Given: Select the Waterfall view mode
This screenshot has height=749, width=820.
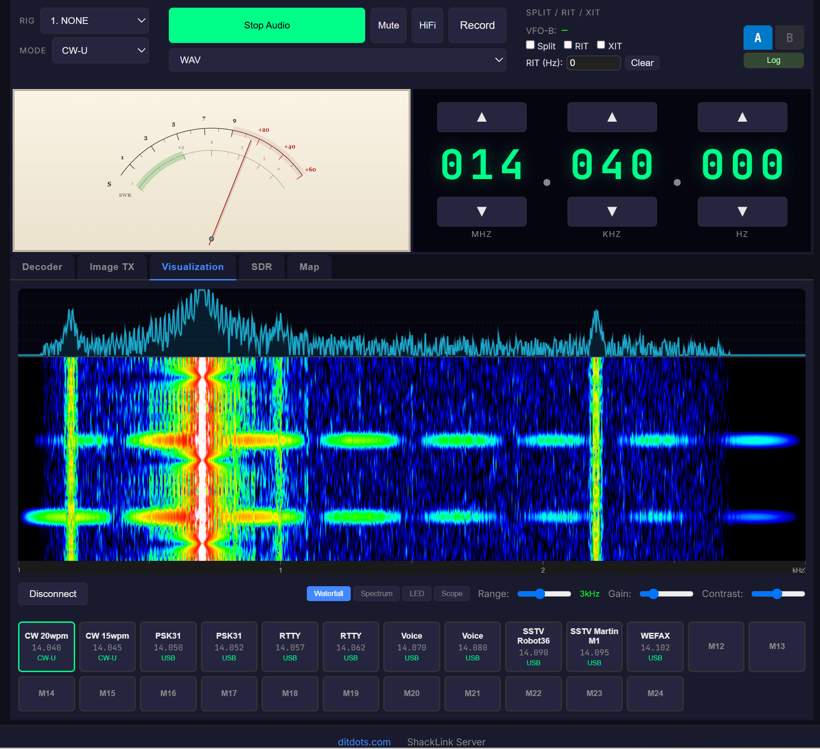Looking at the screenshot, I should 329,593.
